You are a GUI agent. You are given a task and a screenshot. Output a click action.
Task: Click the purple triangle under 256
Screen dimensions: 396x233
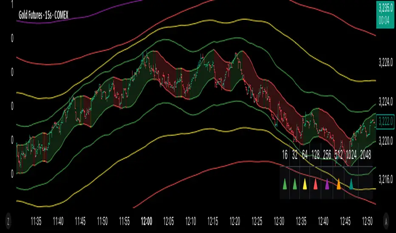coord(327,184)
